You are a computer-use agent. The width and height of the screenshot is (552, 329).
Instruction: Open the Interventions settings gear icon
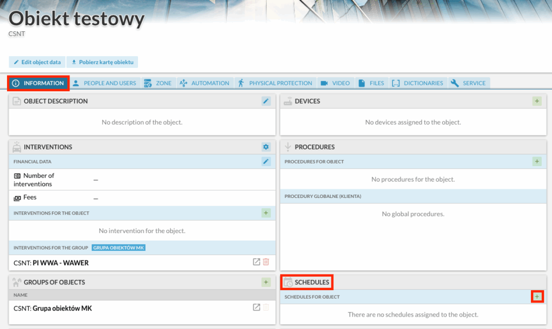266,147
